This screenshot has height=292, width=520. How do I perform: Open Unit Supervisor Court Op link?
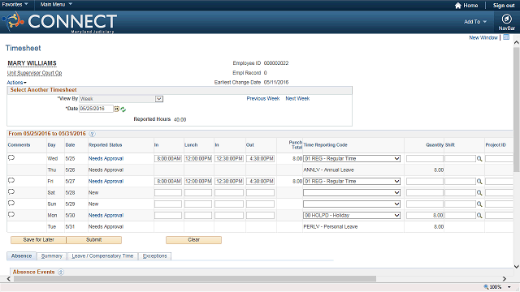click(x=34, y=73)
